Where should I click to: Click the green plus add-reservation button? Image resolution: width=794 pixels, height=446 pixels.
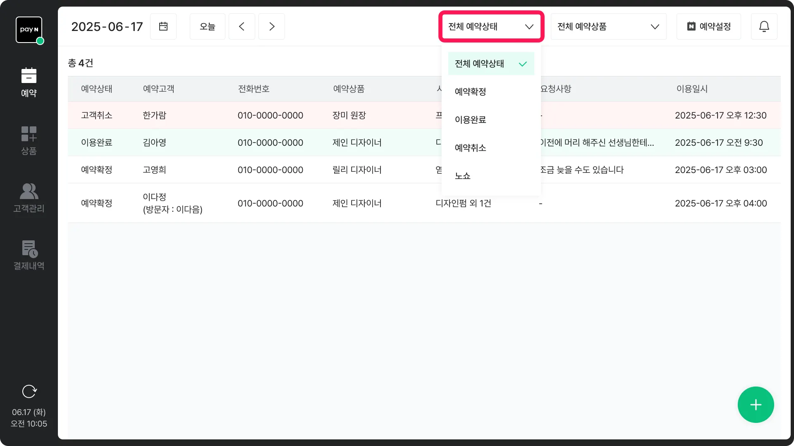(756, 405)
